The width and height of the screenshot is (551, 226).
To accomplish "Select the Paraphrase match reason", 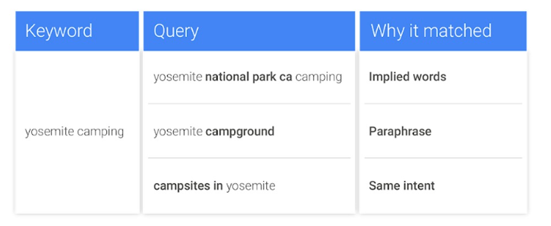I will (x=400, y=131).
